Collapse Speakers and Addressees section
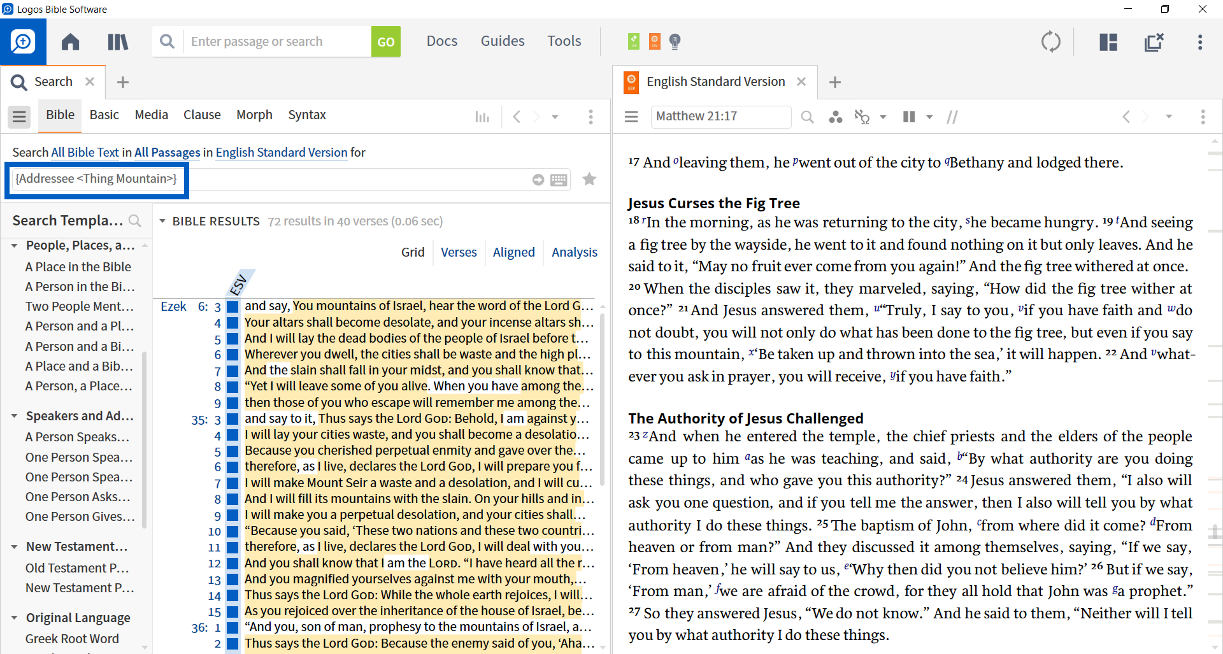The height and width of the screenshot is (654, 1223). coord(14,416)
